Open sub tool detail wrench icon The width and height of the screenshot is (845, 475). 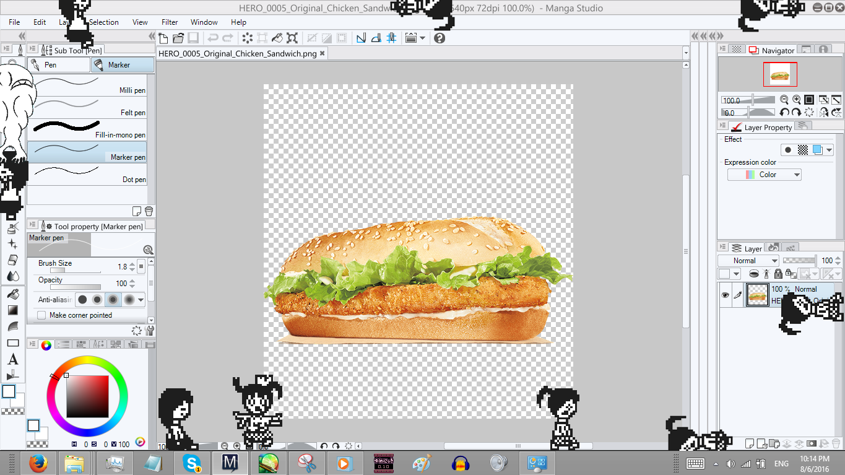coord(150,331)
